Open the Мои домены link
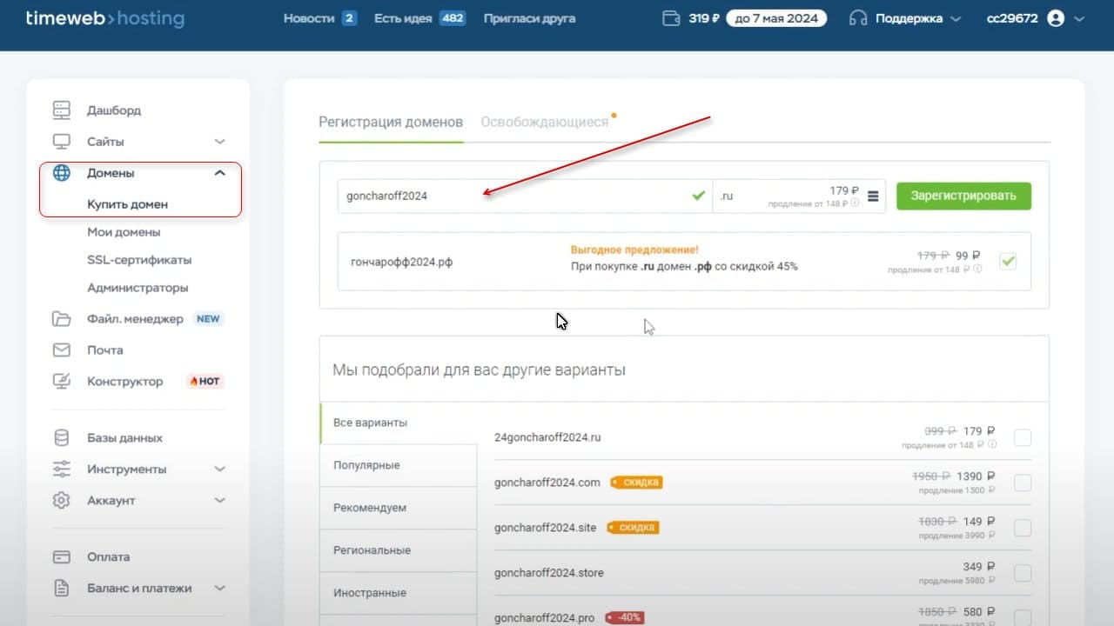This screenshot has height=626, width=1114. pos(124,232)
